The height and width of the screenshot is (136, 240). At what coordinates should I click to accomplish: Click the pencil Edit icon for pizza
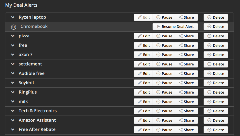140,36
